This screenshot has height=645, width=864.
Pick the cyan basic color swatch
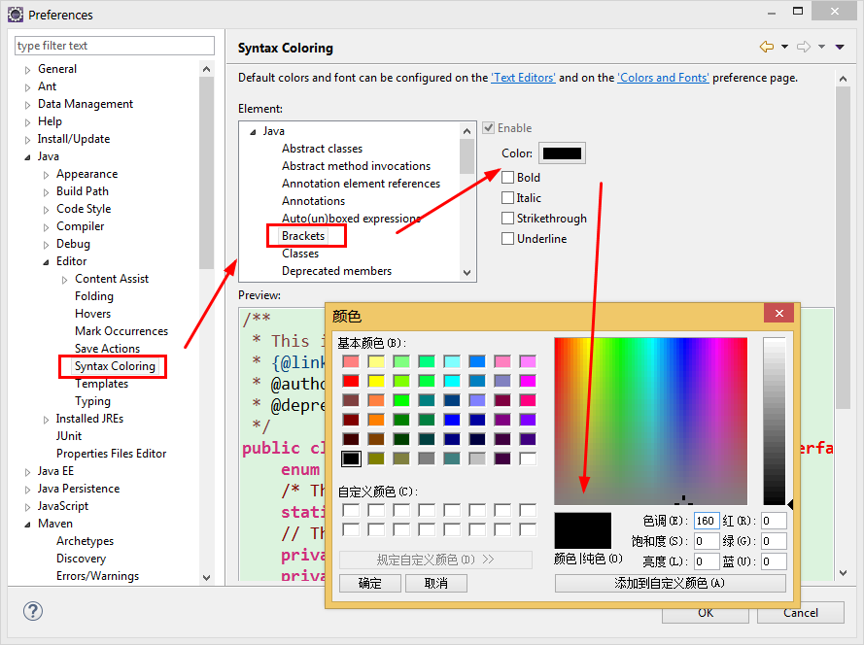tap(452, 381)
